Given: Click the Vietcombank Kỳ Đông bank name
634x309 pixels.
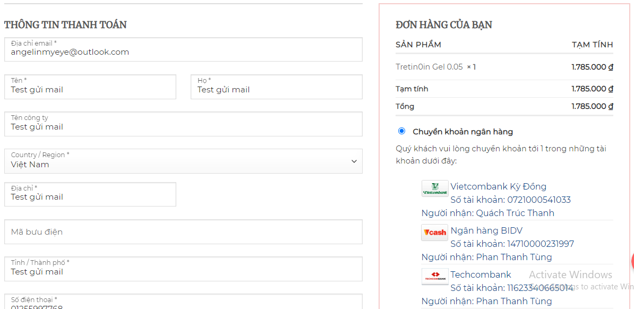Looking at the screenshot, I should coord(498,186).
